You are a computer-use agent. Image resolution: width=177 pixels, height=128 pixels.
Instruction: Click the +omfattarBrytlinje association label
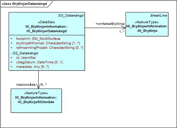tap(110, 24)
